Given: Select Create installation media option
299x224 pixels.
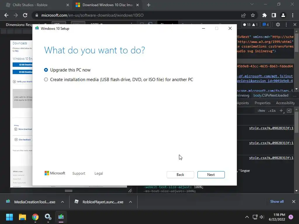Looking at the screenshot, I should tap(119, 79).
